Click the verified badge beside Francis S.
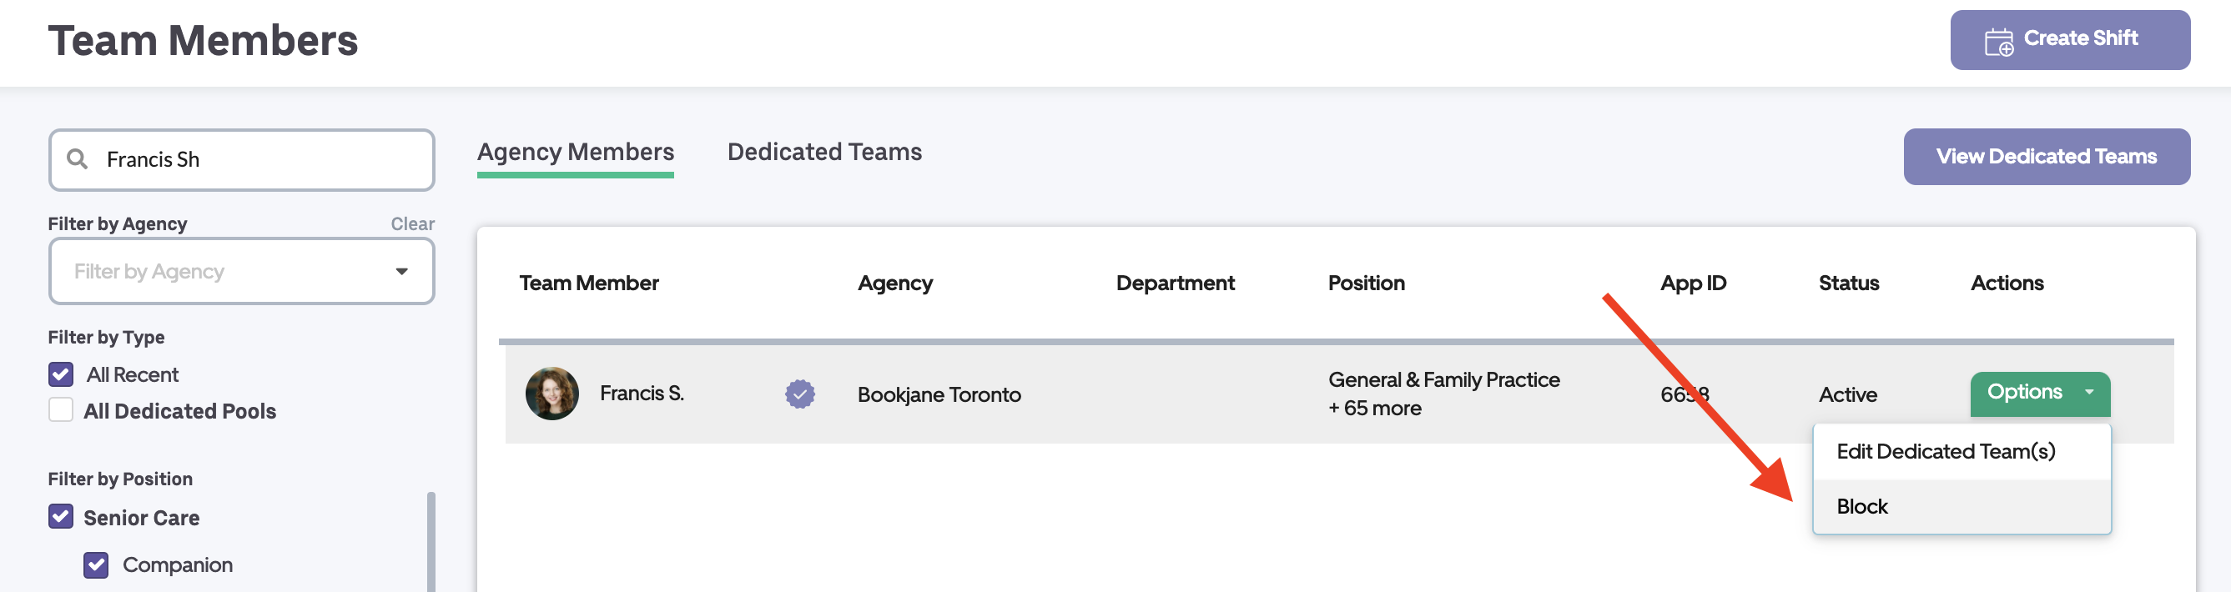This screenshot has width=2231, height=592. point(799,394)
